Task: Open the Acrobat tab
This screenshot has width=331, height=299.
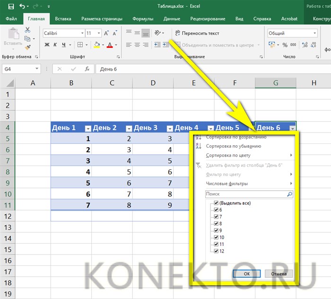Action: tap(289, 19)
